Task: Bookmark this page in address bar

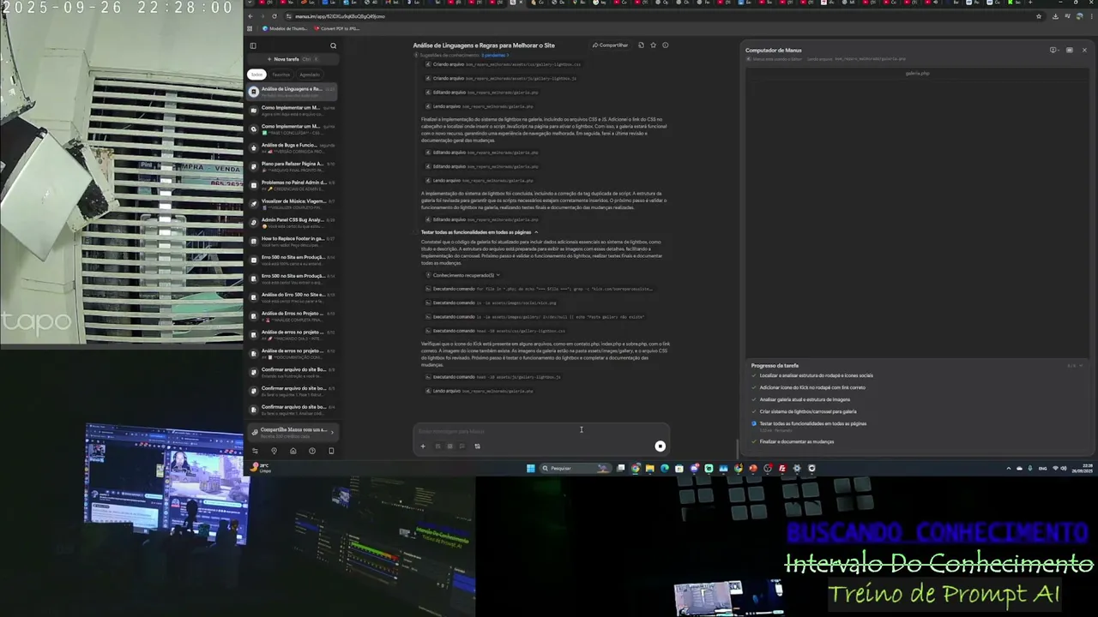Action: pos(1038,16)
